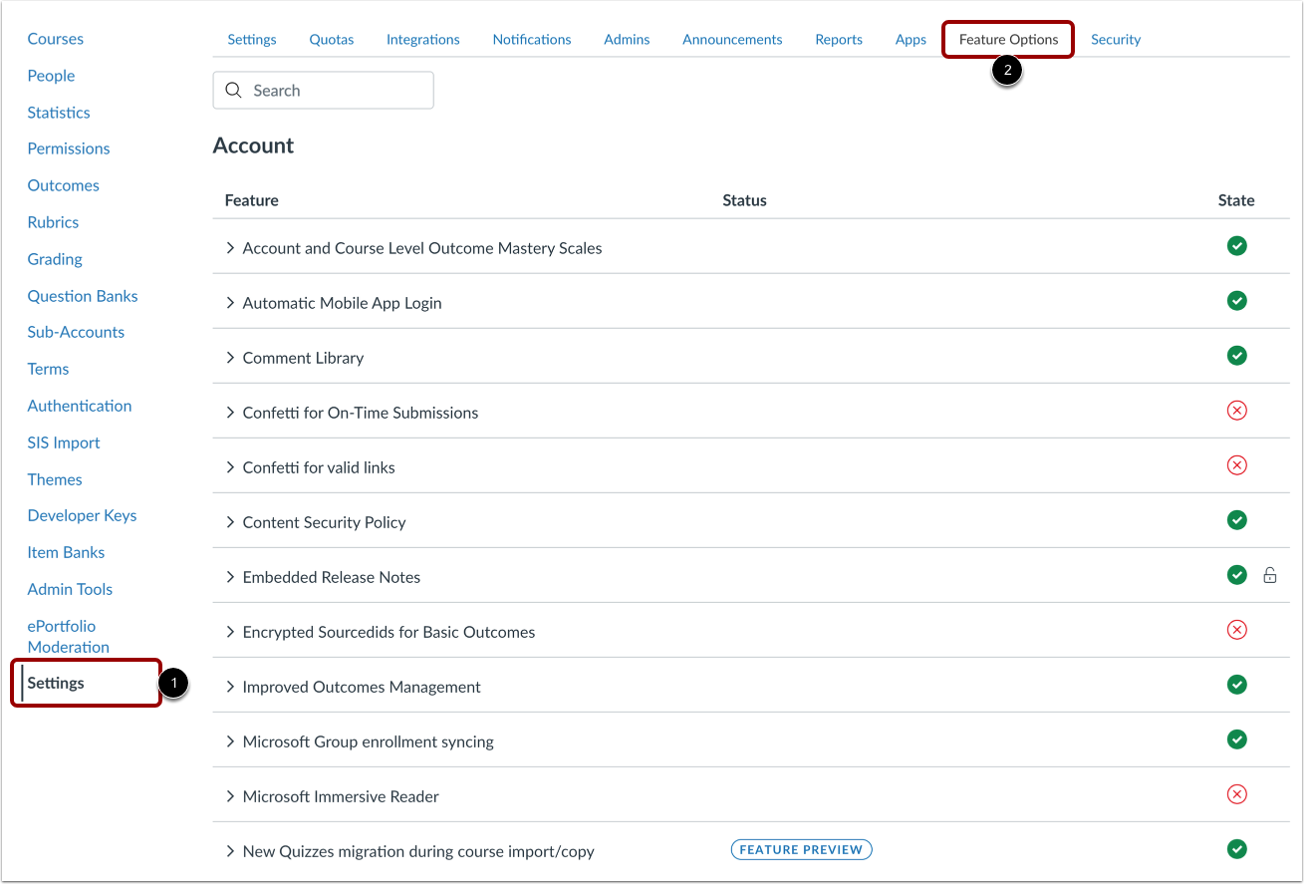Open Themes from the sidebar
This screenshot has width=1304, height=884.
pyautogui.click(x=54, y=478)
